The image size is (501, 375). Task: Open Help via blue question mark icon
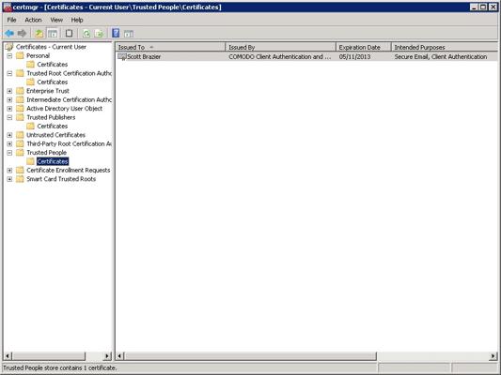pyautogui.click(x=116, y=33)
